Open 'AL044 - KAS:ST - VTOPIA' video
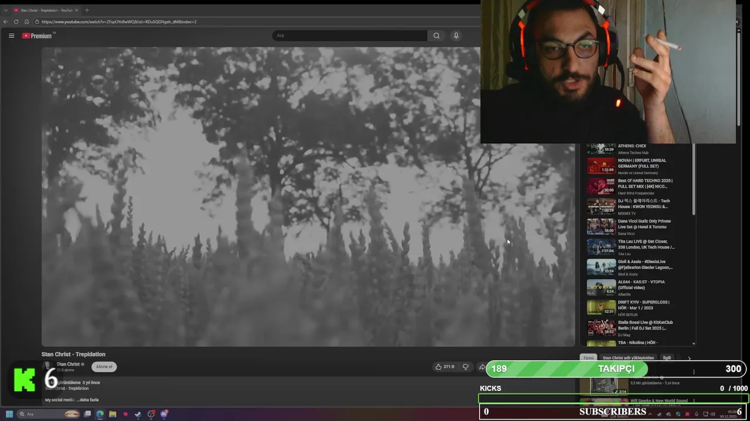This screenshot has width=750, height=421. coord(641,285)
